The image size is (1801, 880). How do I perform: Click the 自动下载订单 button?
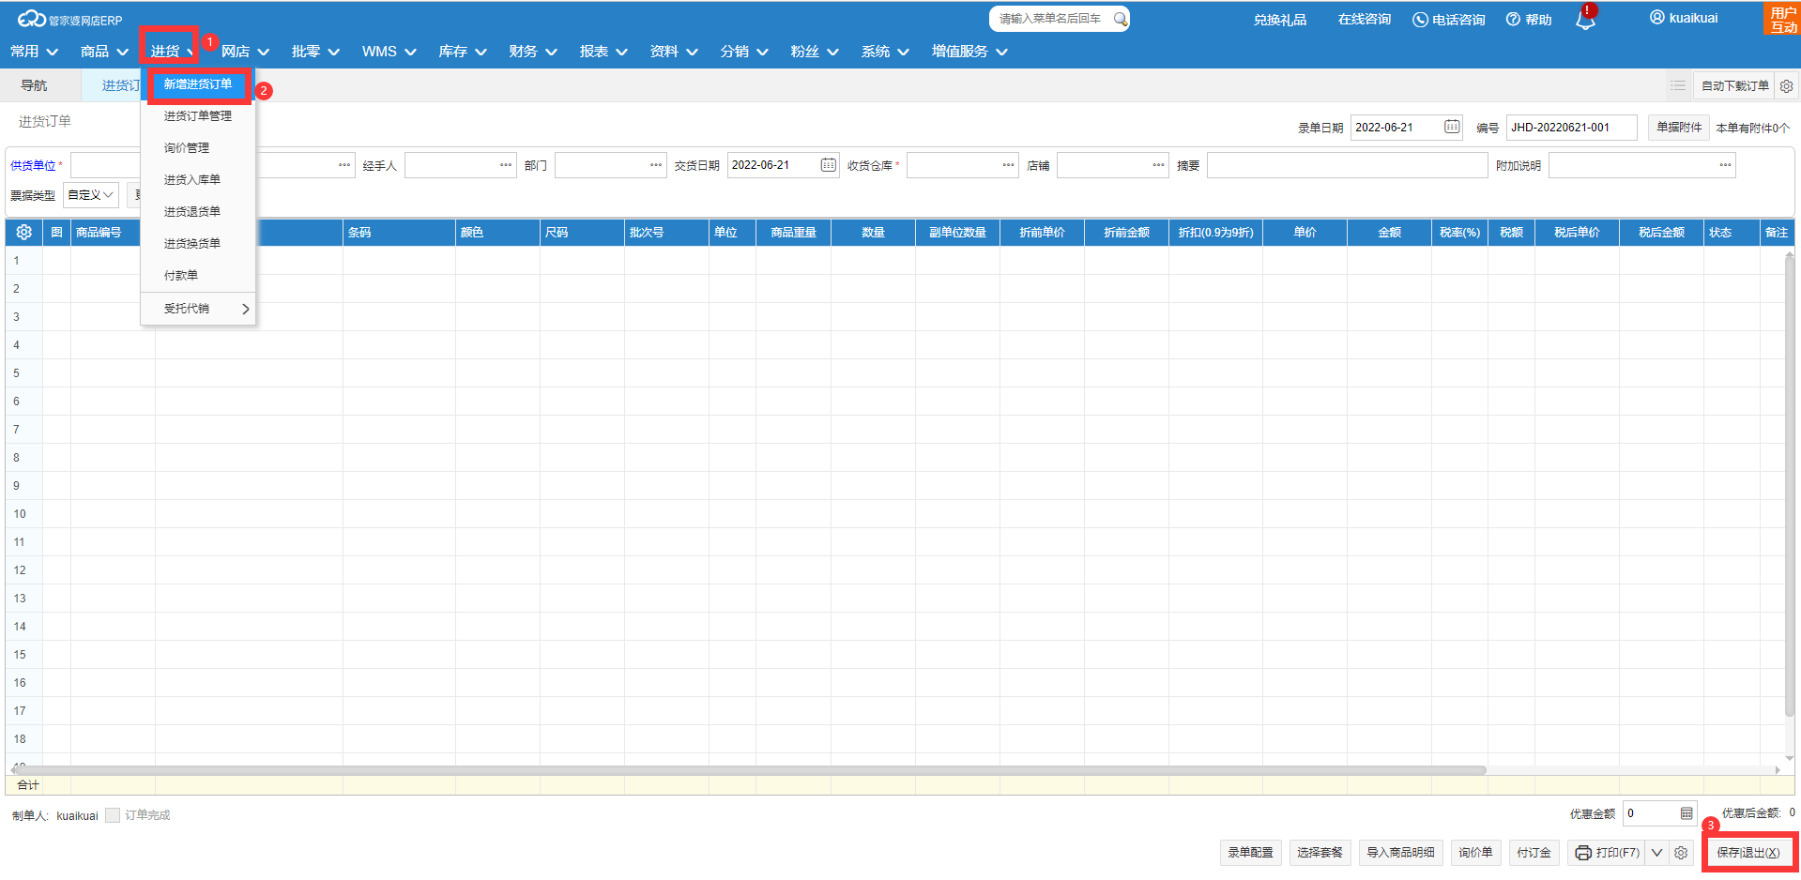tap(1734, 85)
